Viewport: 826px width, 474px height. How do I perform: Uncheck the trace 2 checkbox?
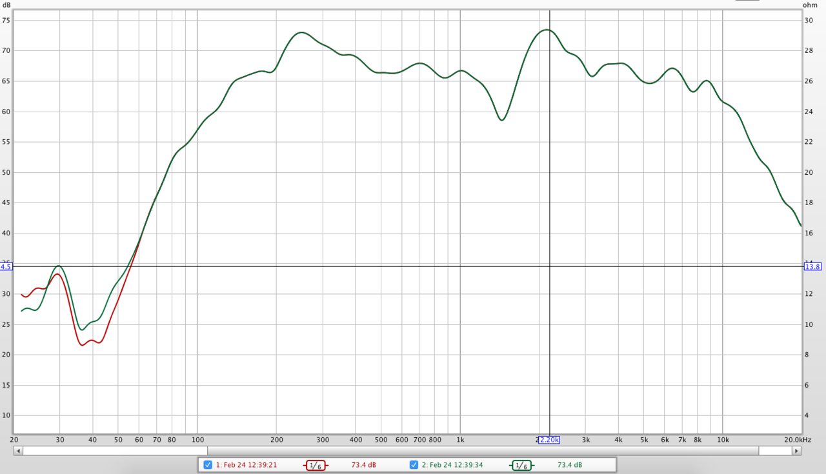(414, 465)
